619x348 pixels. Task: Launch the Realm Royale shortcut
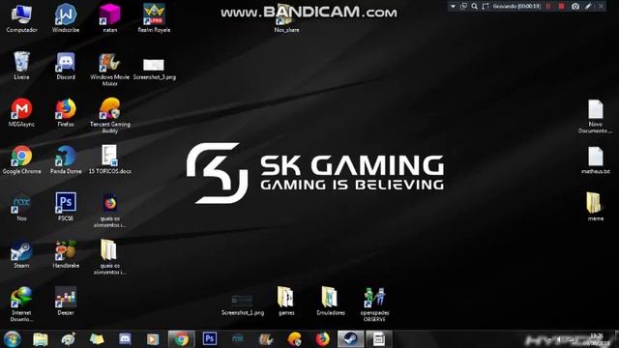pyautogui.click(x=154, y=18)
